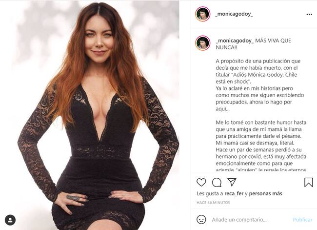
Task: Open _monicagodoy_ username in header
Action: (234, 14)
